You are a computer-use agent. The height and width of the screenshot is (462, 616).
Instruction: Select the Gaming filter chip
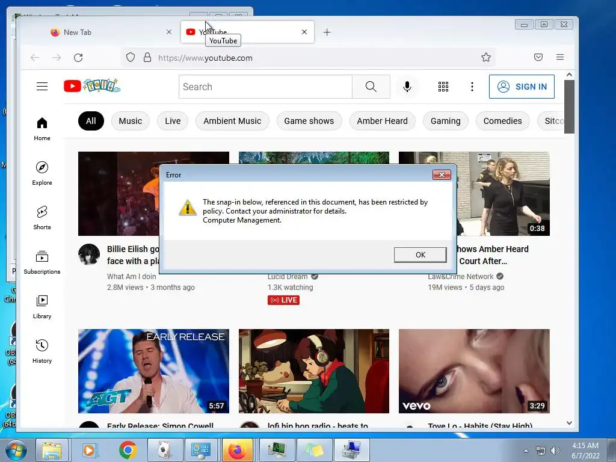coord(446,121)
